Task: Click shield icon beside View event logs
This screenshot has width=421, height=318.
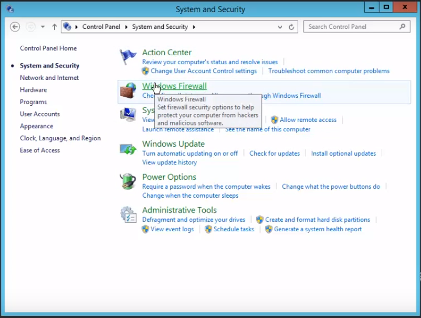Action: coord(145,229)
